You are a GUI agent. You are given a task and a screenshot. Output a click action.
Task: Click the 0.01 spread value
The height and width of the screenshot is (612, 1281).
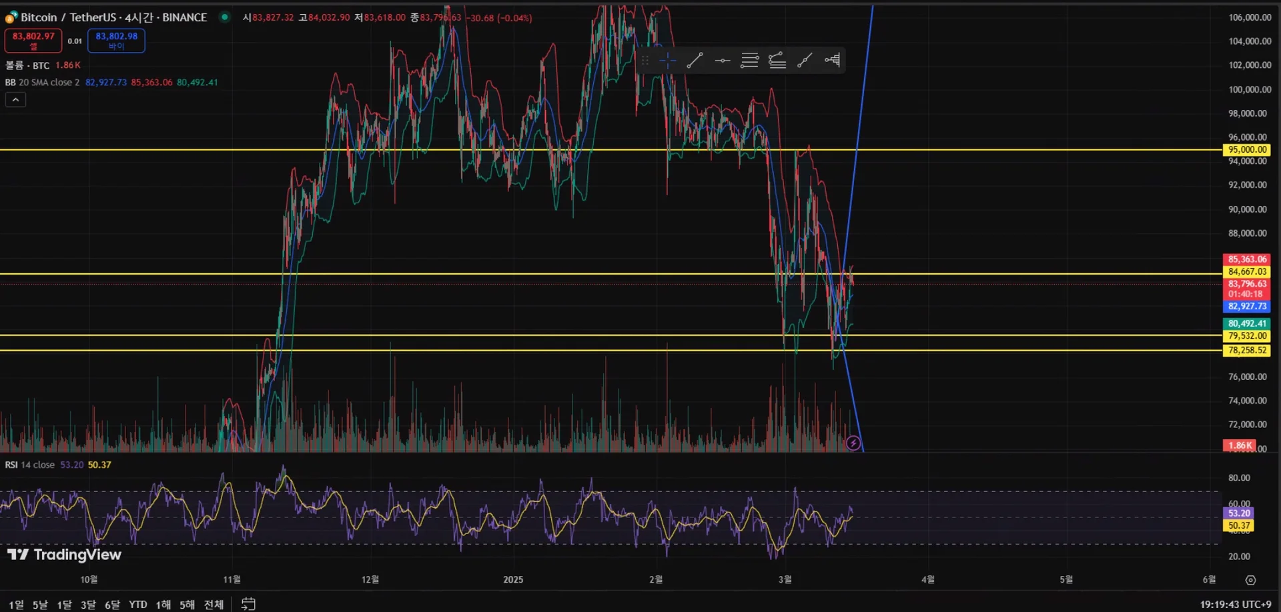pos(75,41)
